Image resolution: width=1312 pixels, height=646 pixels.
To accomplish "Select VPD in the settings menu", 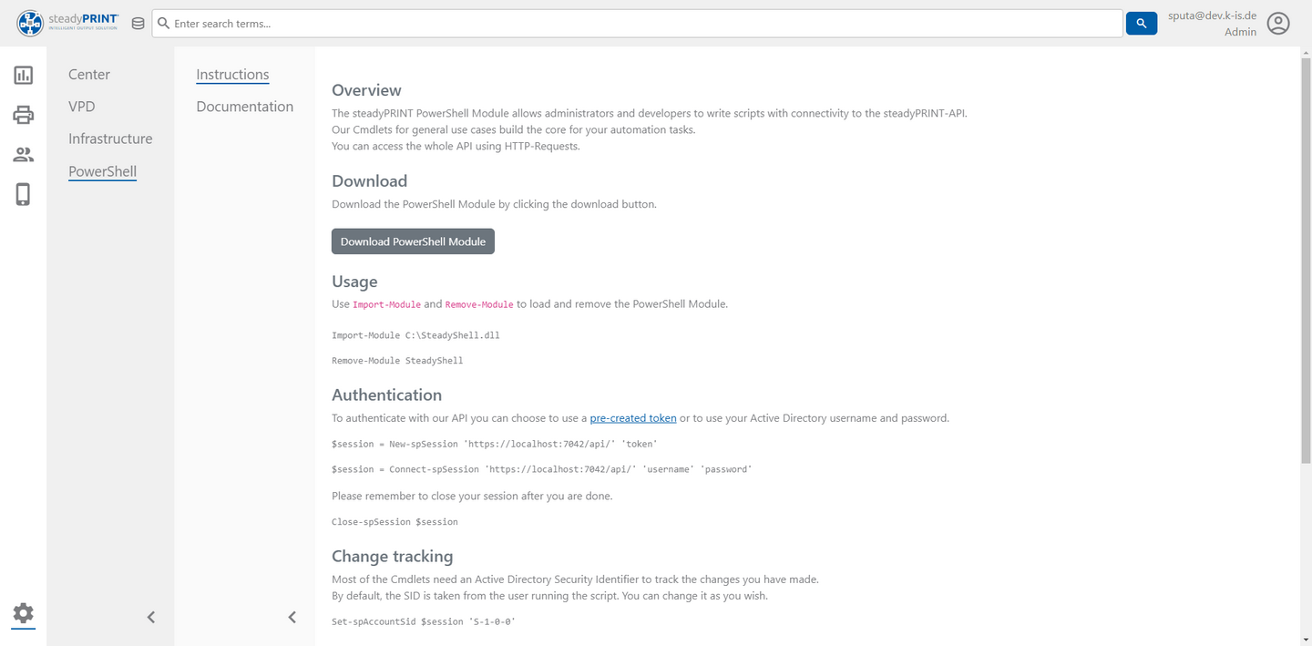I will click(82, 107).
